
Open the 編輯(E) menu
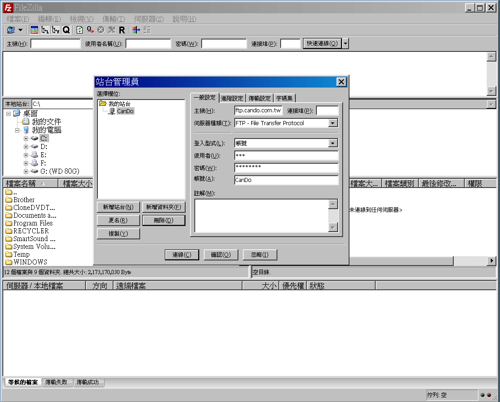tap(50, 19)
